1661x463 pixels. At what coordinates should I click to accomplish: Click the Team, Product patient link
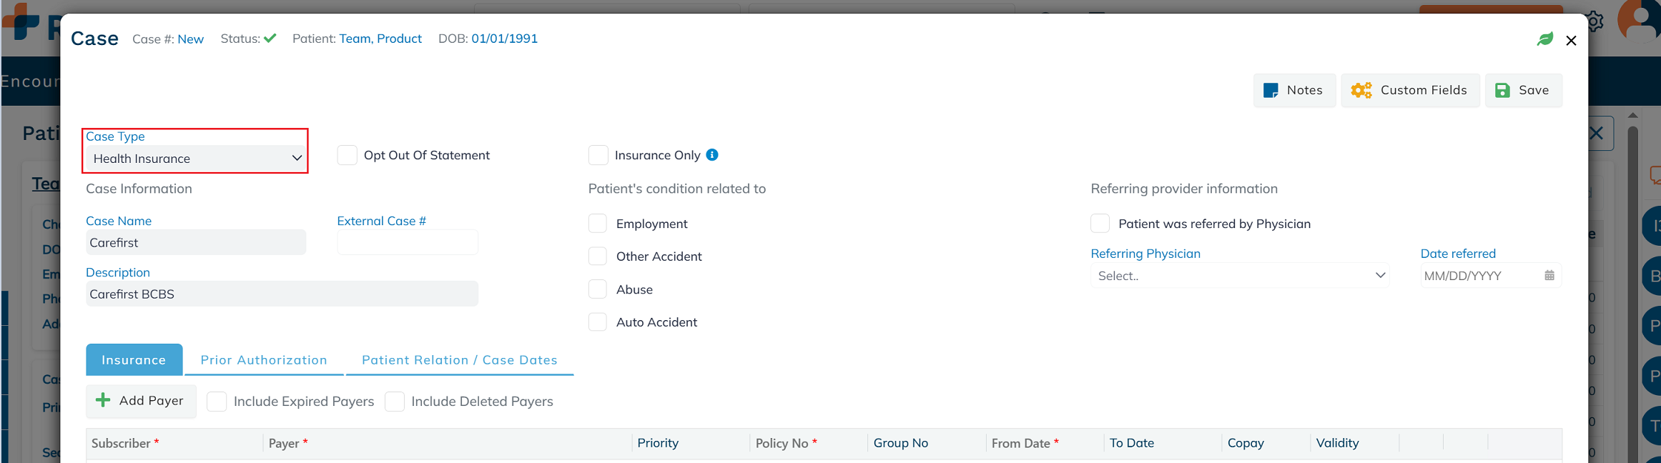coord(380,39)
